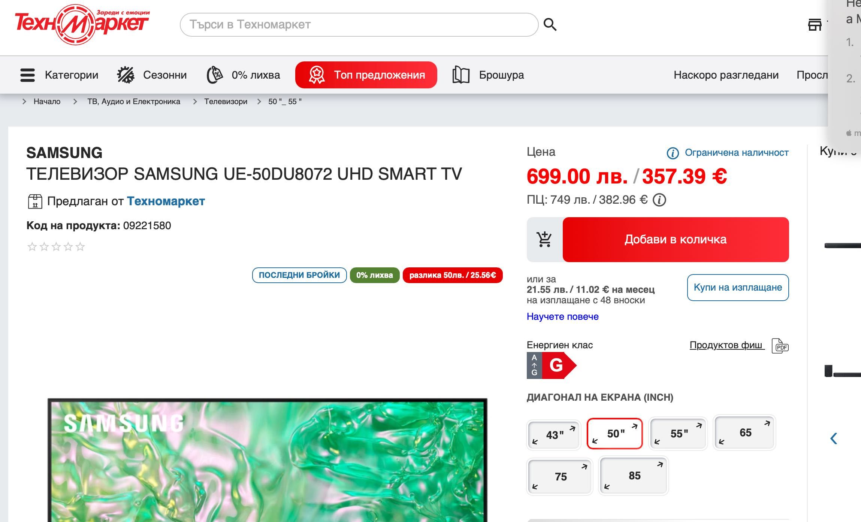This screenshot has height=522, width=861.
Task: Click the разлика 50лв. red badge
Action: (x=453, y=275)
